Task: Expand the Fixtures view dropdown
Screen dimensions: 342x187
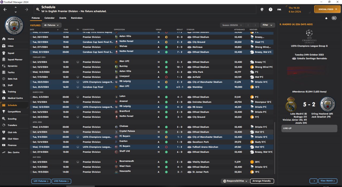Action: pos(52,25)
